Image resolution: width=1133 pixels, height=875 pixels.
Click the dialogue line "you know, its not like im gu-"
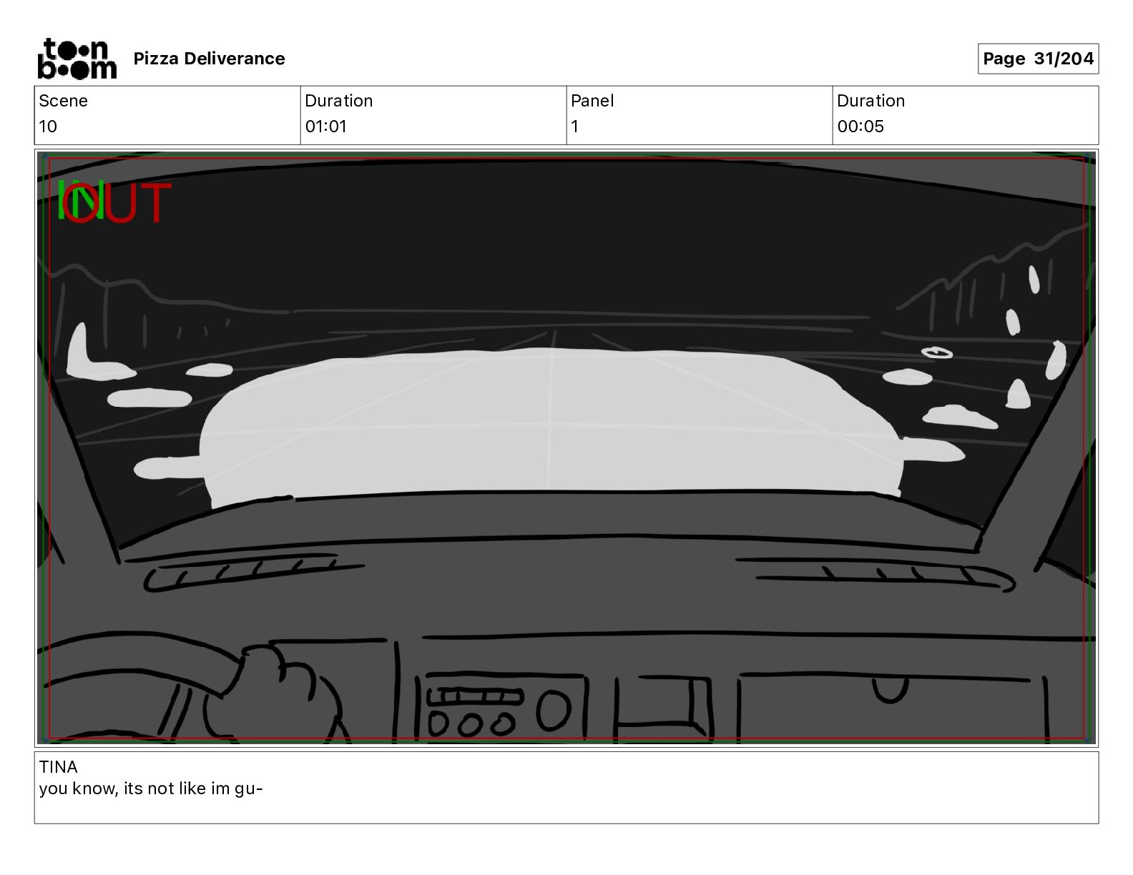(151, 789)
